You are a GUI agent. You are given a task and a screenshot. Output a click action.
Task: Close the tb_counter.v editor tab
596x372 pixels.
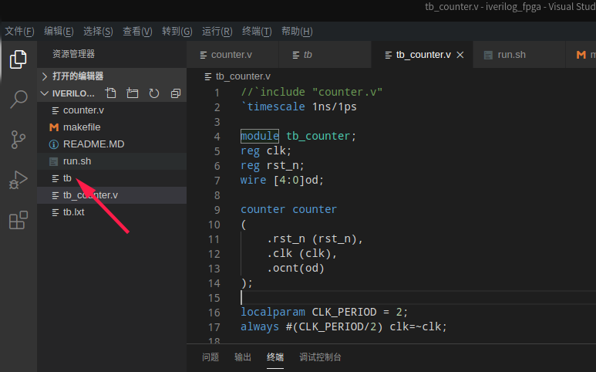pos(460,55)
